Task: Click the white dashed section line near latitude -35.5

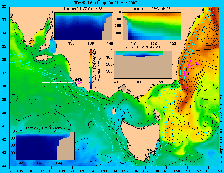Action: point(197,53)
